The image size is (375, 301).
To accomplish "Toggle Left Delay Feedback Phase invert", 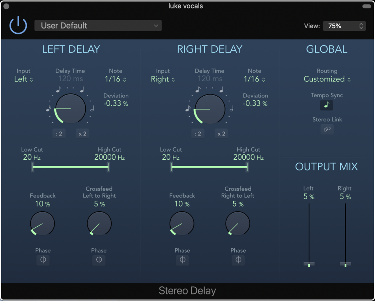I will tap(43, 260).
